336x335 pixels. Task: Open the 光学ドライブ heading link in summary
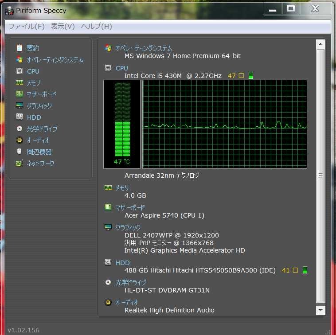(x=130, y=283)
